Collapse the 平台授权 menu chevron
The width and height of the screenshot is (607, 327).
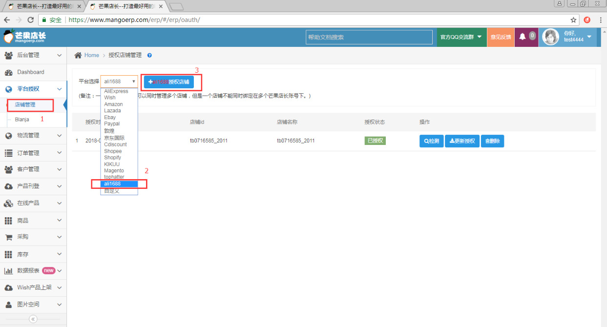pyautogui.click(x=60, y=89)
